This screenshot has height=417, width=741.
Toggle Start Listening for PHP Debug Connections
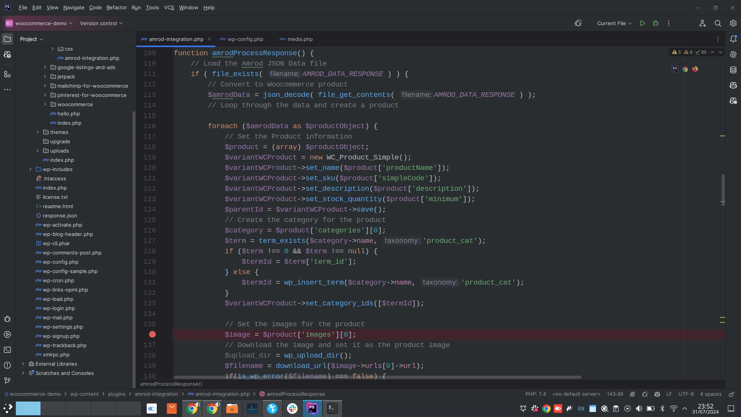[578, 23]
